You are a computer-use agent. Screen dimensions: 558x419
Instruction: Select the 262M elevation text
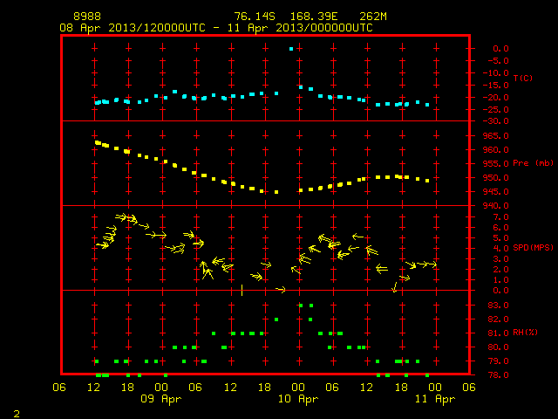tap(373, 17)
